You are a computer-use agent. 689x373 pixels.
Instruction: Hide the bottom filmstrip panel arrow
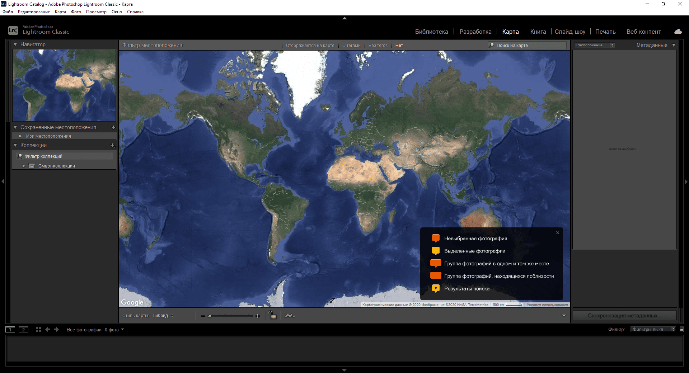click(344, 370)
